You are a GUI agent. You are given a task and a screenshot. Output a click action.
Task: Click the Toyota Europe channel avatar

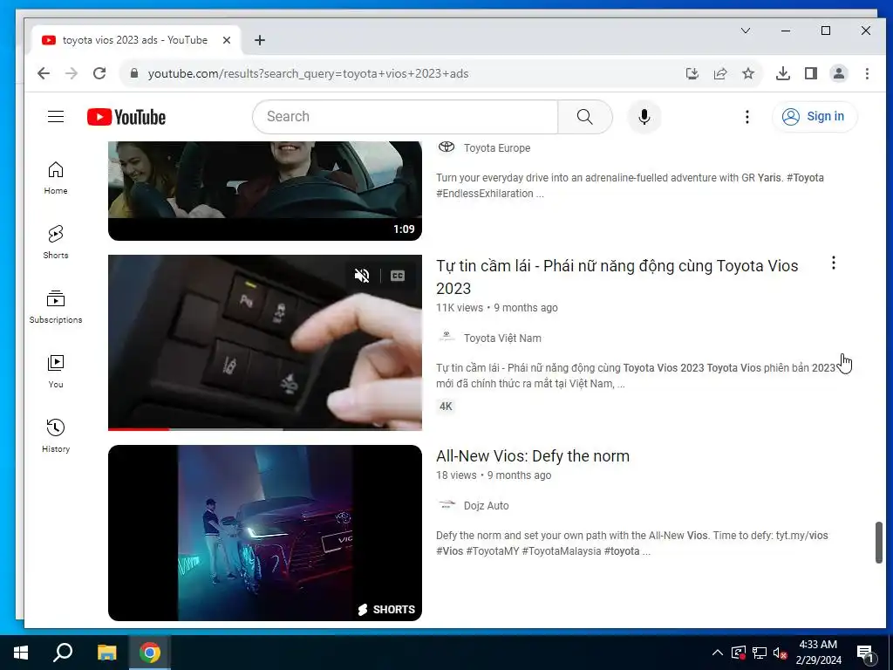(446, 147)
